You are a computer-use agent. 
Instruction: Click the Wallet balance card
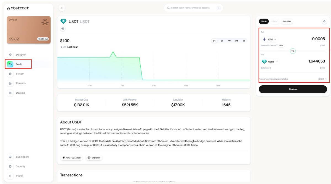[29, 30]
